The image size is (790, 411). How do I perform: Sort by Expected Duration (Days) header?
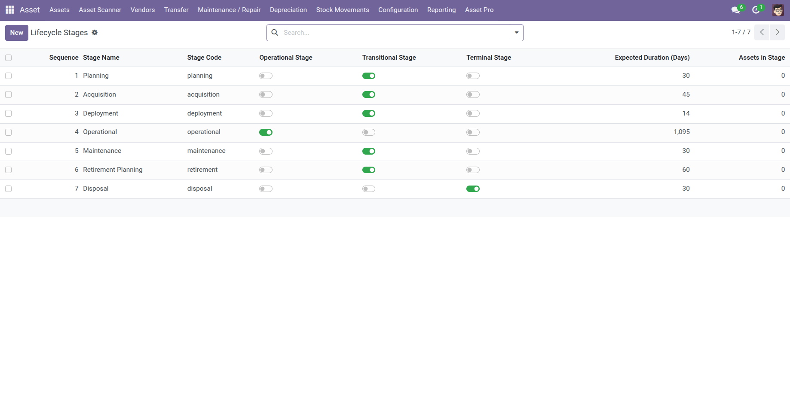pos(652,58)
